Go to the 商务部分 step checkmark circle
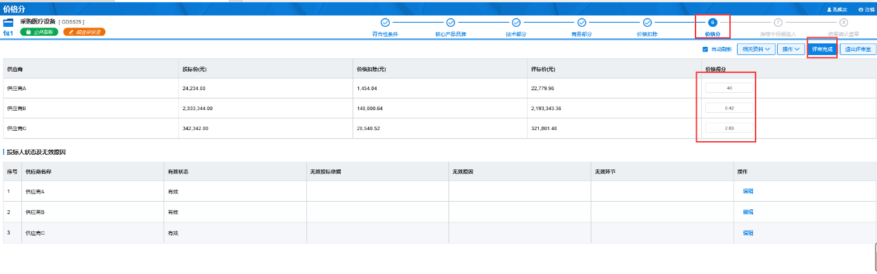 pyautogui.click(x=582, y=23)
